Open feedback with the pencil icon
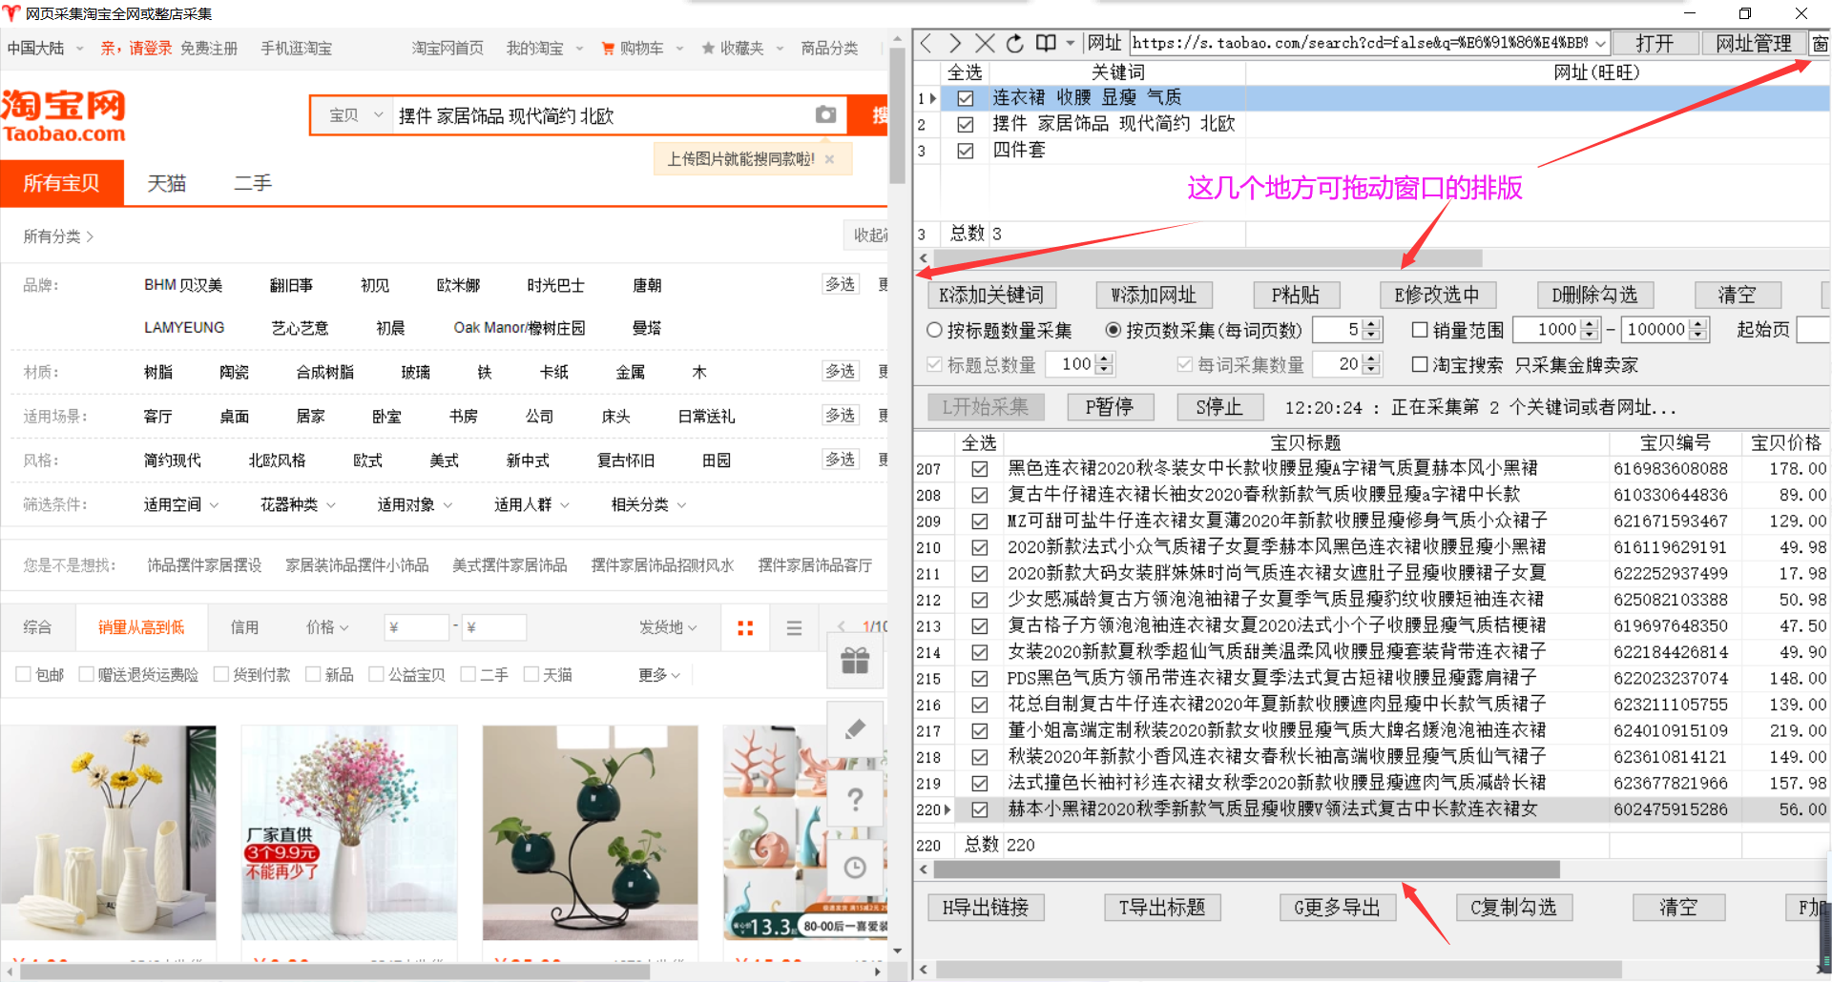The image size is (1832, 982). (855, 727)
